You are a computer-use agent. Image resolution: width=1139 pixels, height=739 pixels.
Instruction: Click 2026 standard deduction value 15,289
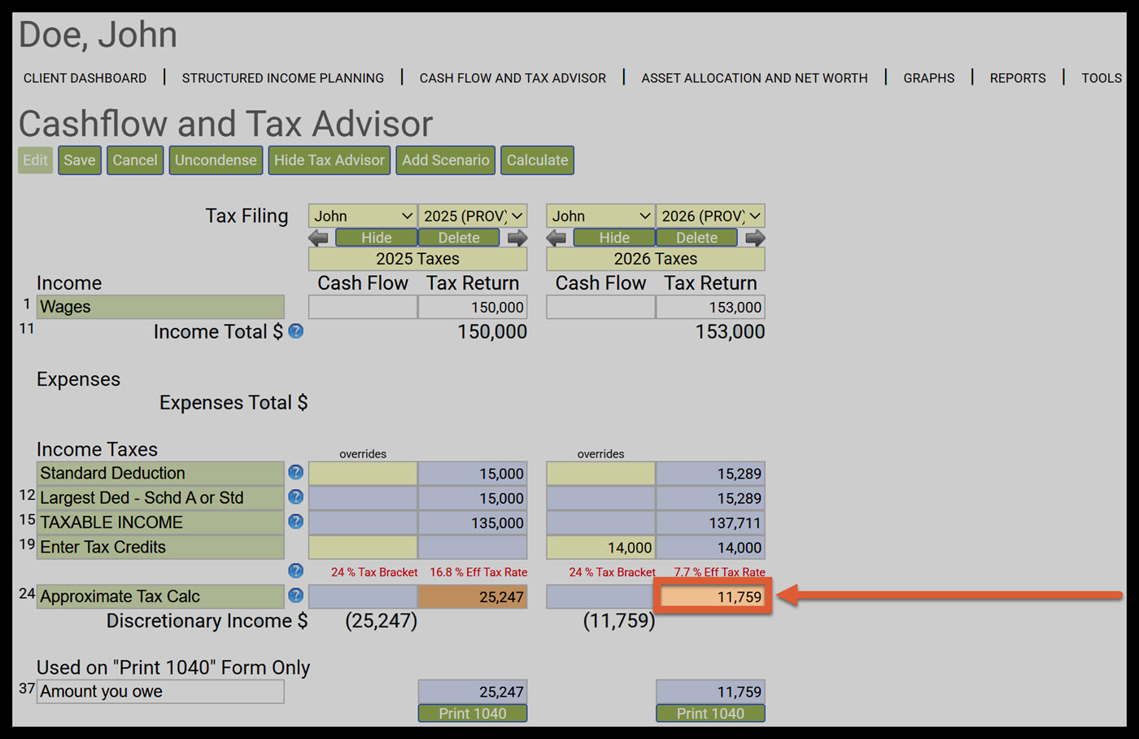click(710, 473)
